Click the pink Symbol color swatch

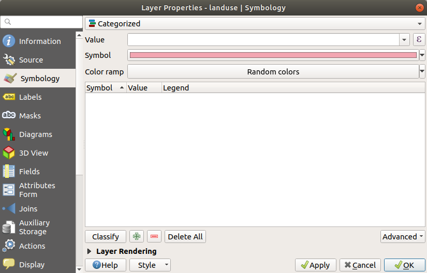(273, 55)
